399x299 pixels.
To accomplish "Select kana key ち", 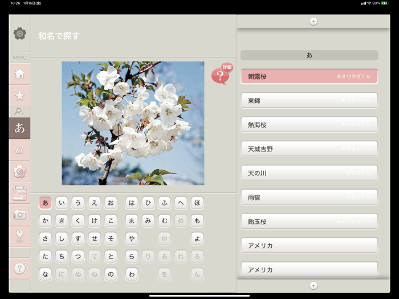I will 62,256.
